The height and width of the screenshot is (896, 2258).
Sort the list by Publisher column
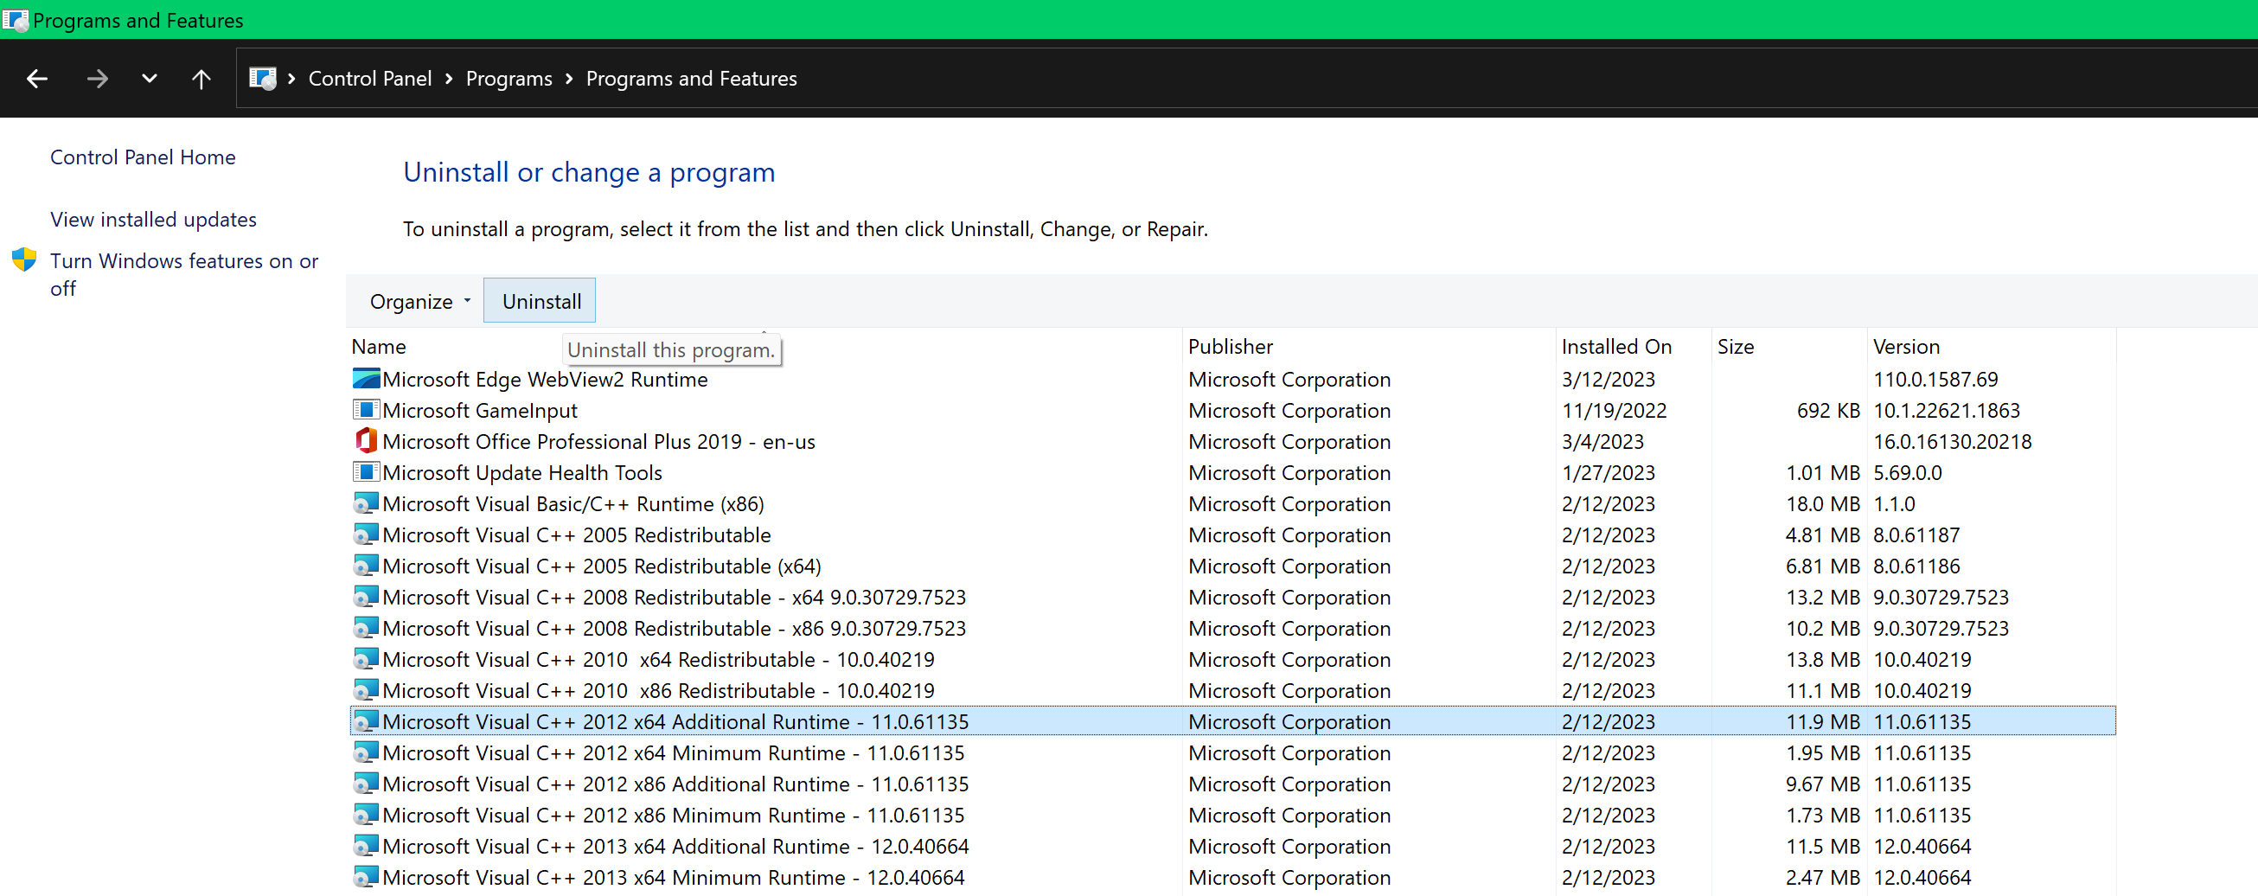(x=1230, y=346)
